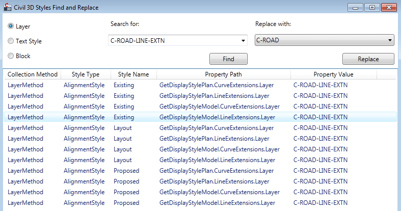The image size is (401, 211).
Task: Choose the Block radio option
Action: click(11, 56)
